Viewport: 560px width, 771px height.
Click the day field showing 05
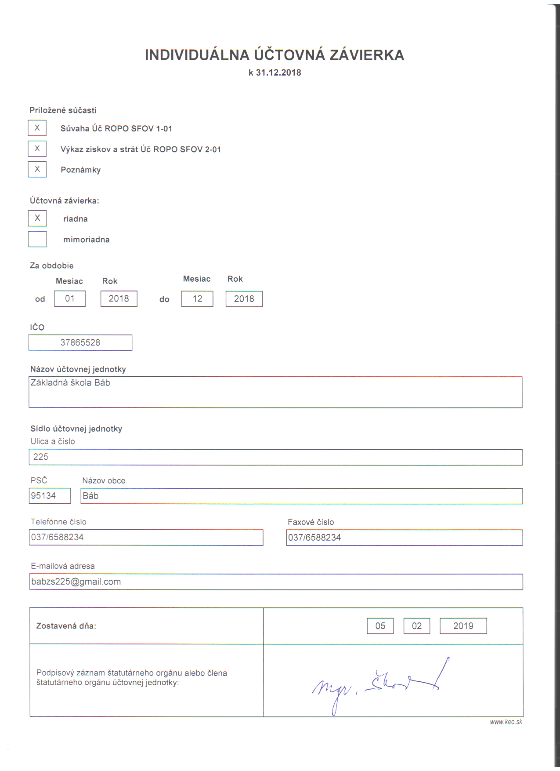[x=380, y=626]
